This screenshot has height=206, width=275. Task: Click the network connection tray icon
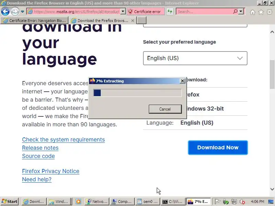pyautogui.click(x=234, y=202)
